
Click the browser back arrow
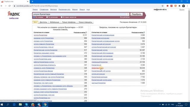point(1,6)
